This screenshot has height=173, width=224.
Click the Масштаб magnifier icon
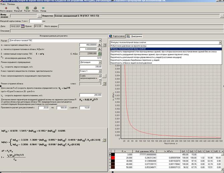coord(18,9)
